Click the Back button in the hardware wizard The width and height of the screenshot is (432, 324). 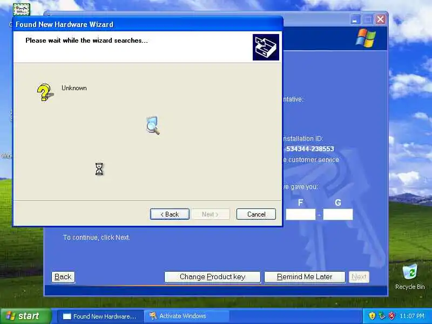[170, 214]
